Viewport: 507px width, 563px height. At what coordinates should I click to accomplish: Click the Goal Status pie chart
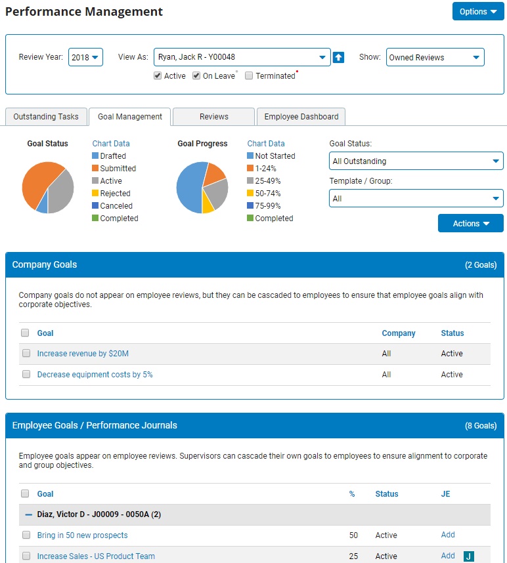tap(48, 188)
